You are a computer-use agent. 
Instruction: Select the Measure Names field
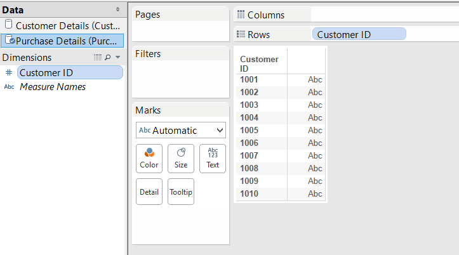pos(53,87)
